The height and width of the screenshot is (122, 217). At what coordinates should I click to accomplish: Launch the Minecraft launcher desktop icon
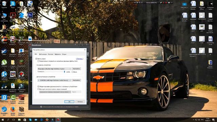click(x=21, y=63)
